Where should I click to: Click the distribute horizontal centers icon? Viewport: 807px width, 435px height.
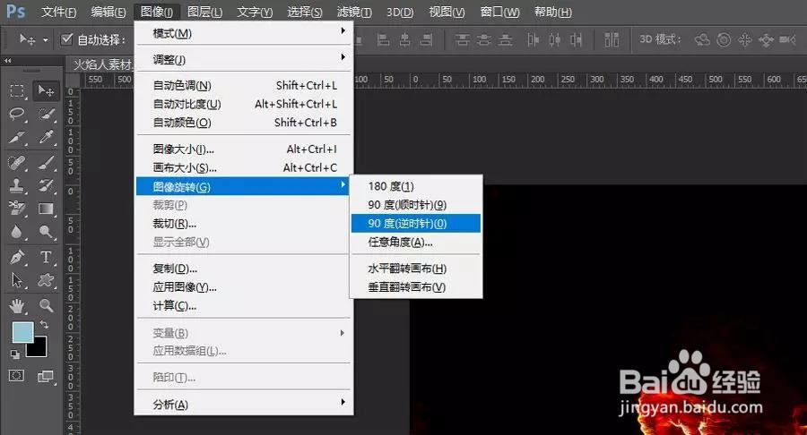[x=555, y=39]
